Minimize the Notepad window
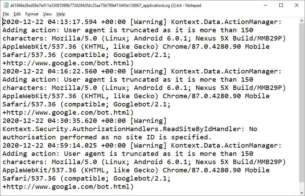The image size is (305, 196). 265,5
